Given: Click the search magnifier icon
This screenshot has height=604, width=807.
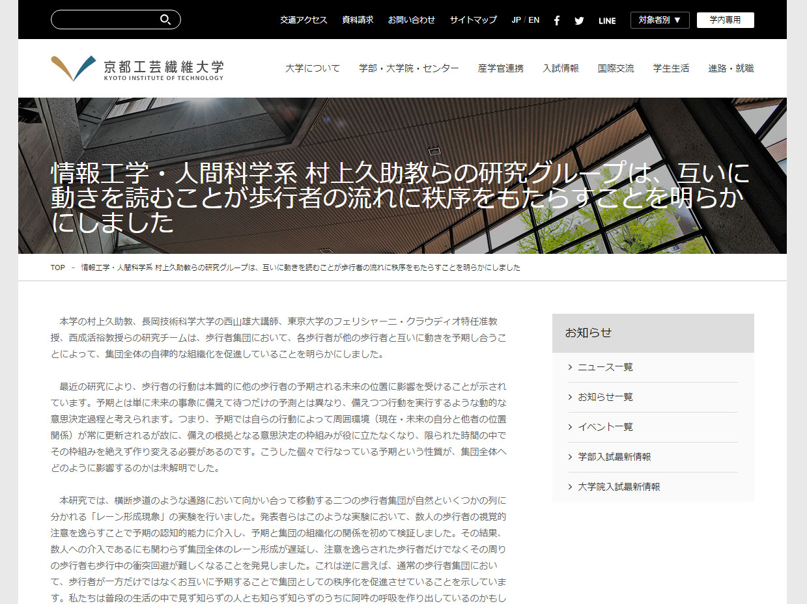Looking at the screenshot, I should [x=166, y=20].
